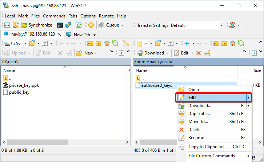Open Preferences via gear icon
Screen dimensions: 264x162
click(91, 25)
